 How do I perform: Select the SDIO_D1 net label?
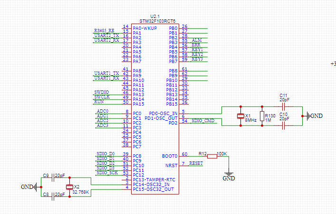(x=106, y=159)
